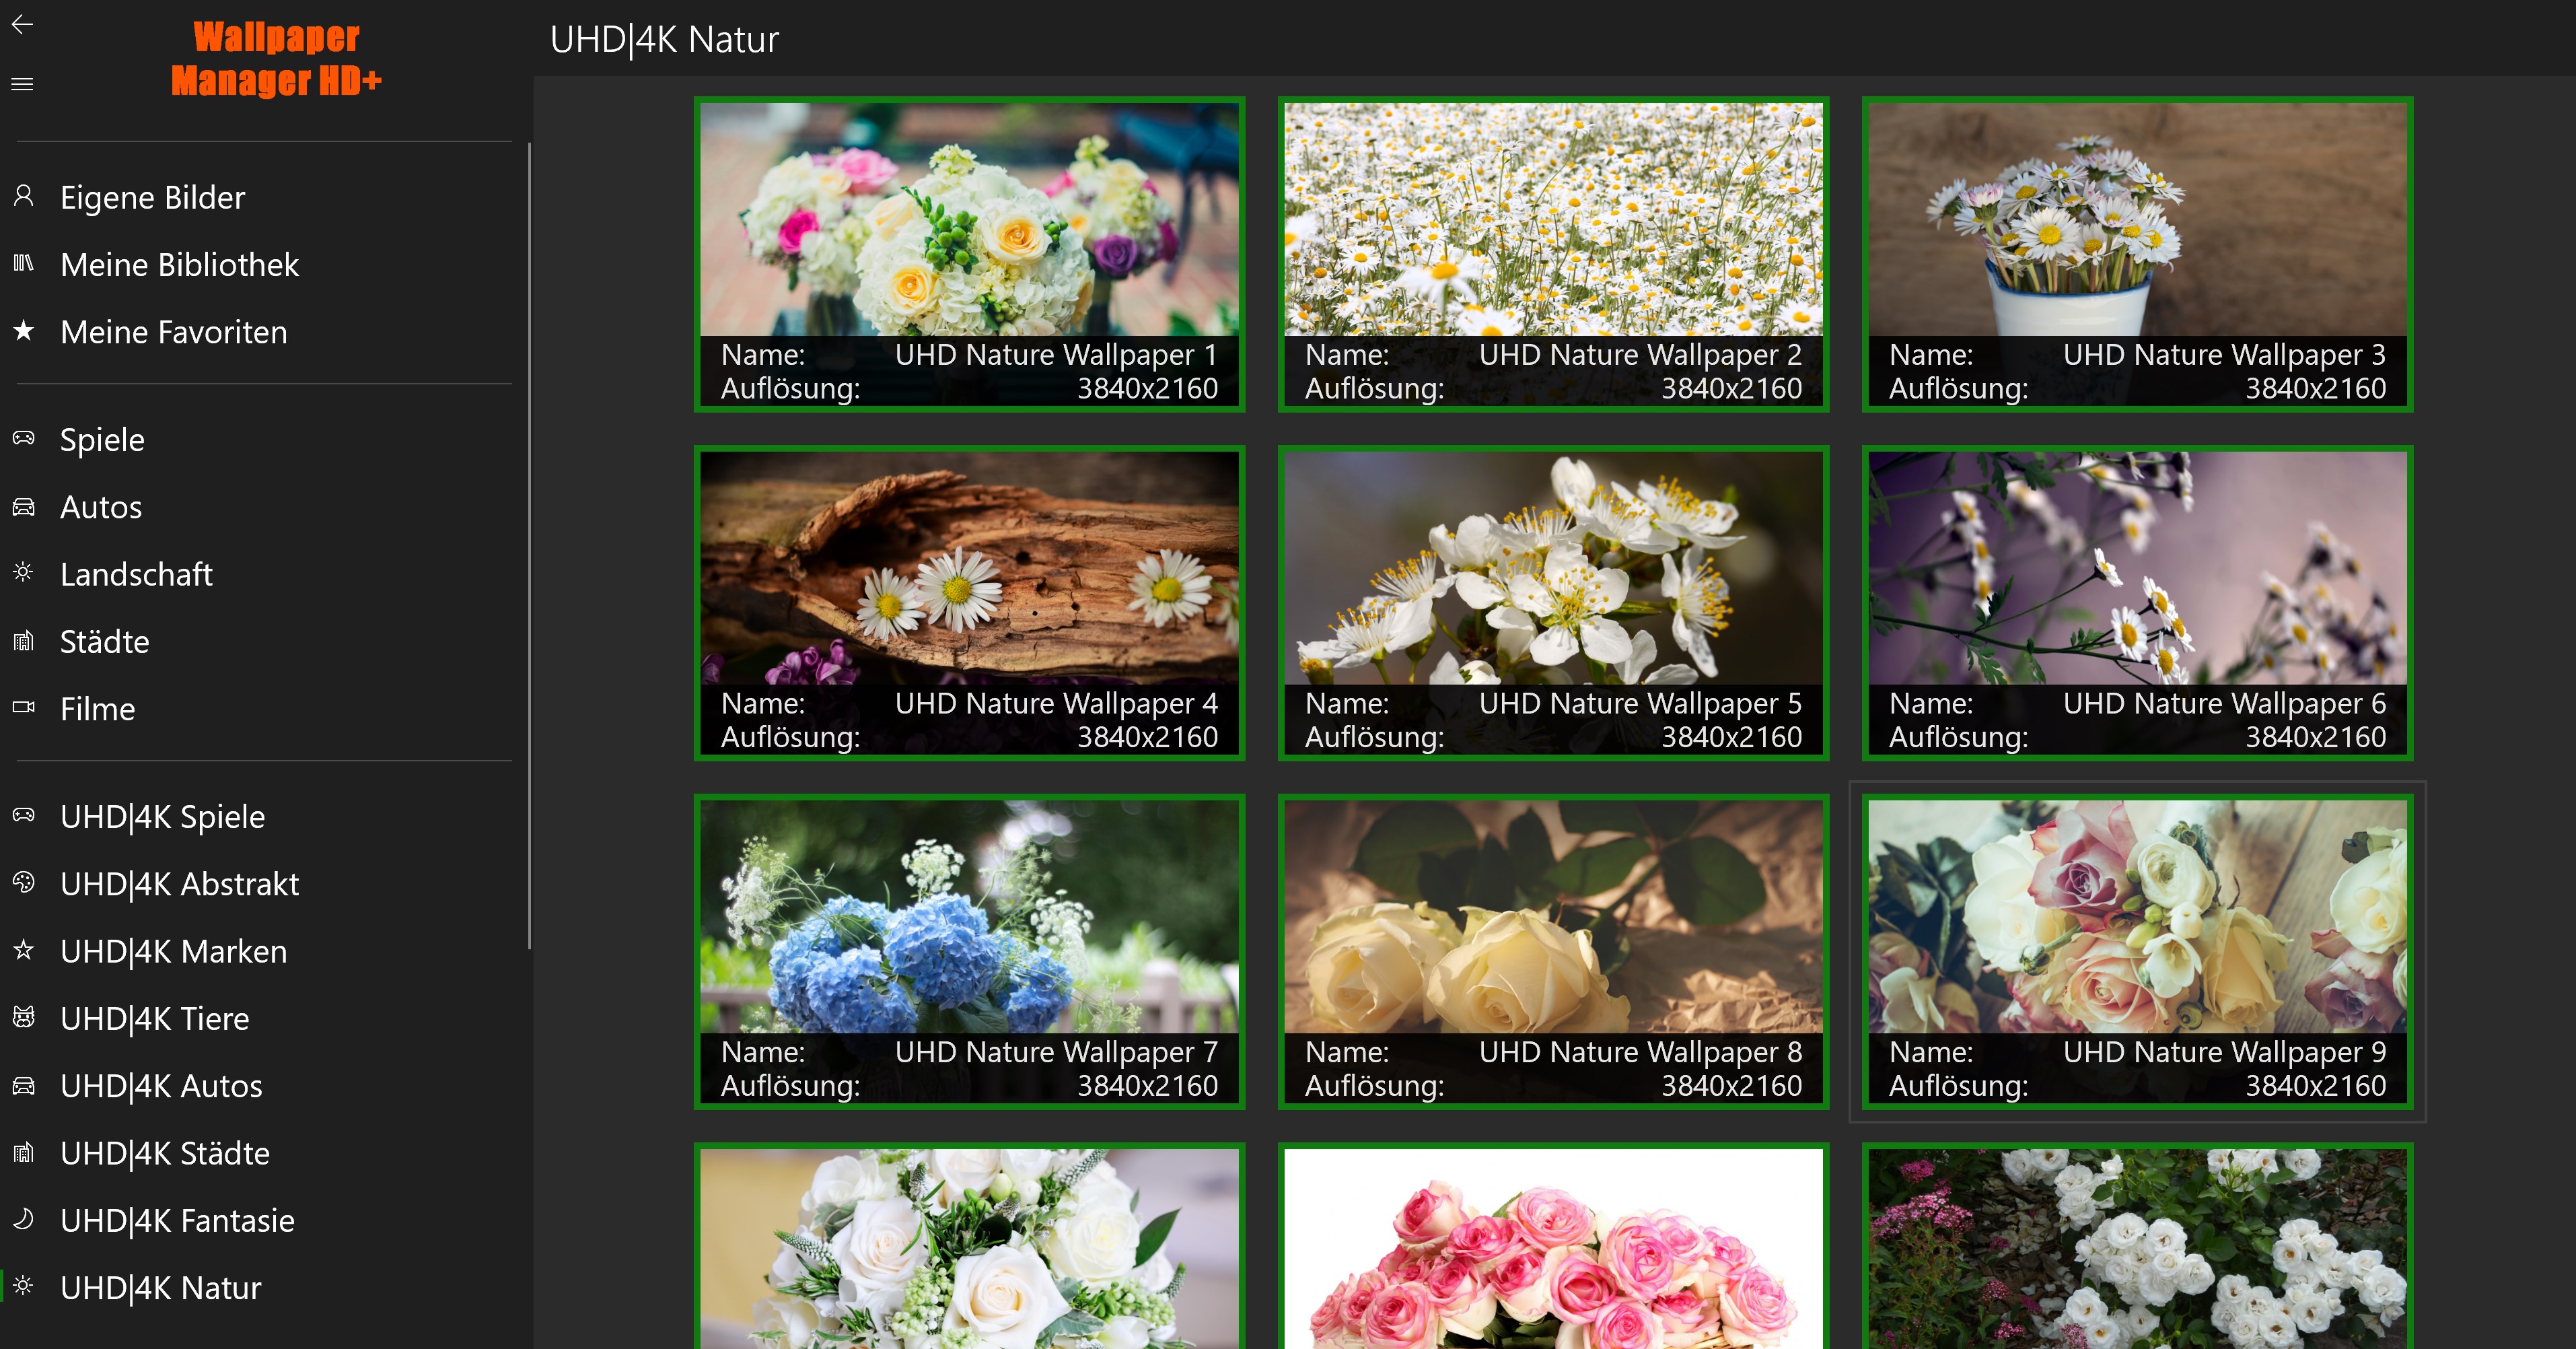Screen dimensions: 2576x1349
Task: Open the blue hydrangea Wallpaper 7
Action: [x=969, y=916]
